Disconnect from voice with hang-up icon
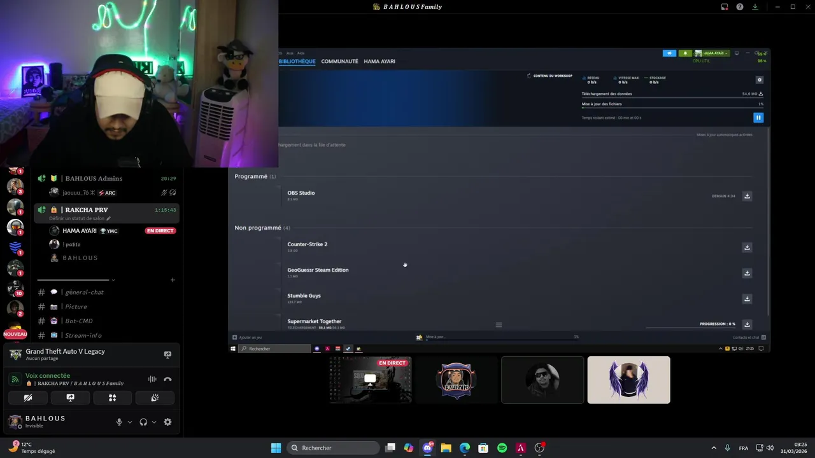 pyautogui.click(x=167, y=379)
